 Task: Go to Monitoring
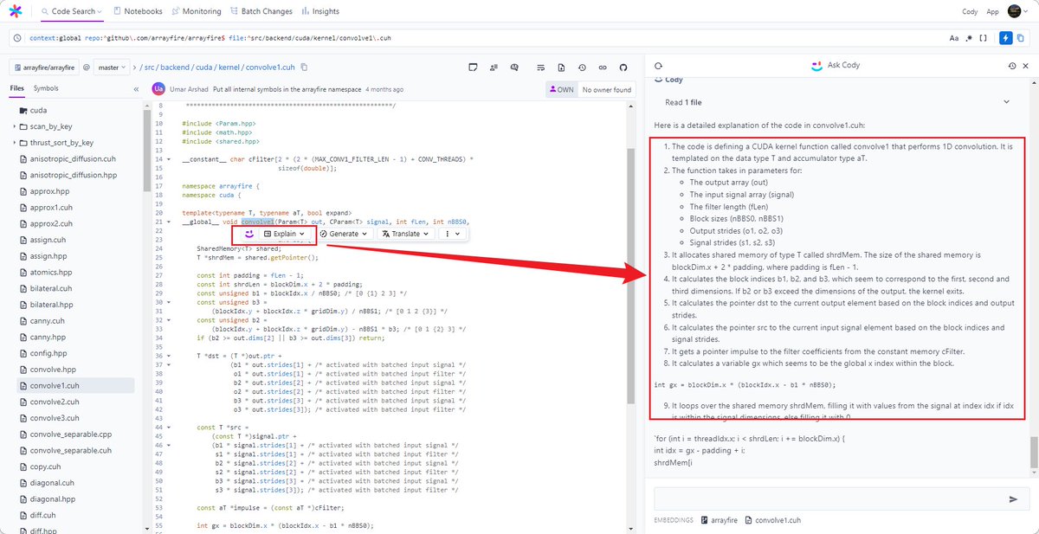click(195, 11)
